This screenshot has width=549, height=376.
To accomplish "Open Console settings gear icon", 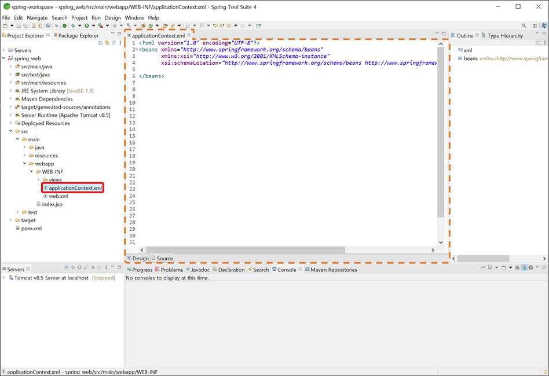I will click(x=531, y=268).
